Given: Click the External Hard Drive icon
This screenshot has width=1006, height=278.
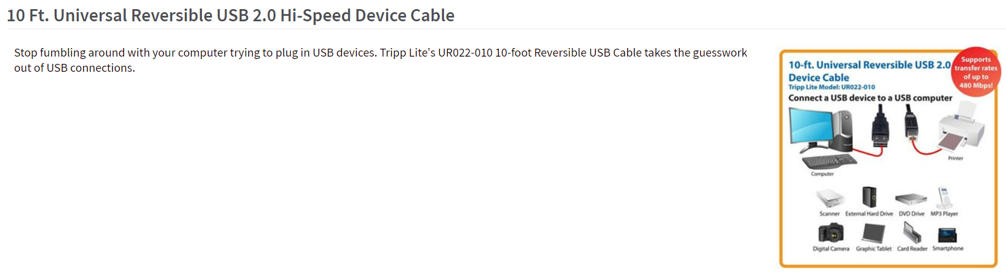Looking at the screenshot, I should point(869,198).
